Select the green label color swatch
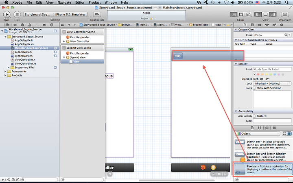 tap(271, 74)
